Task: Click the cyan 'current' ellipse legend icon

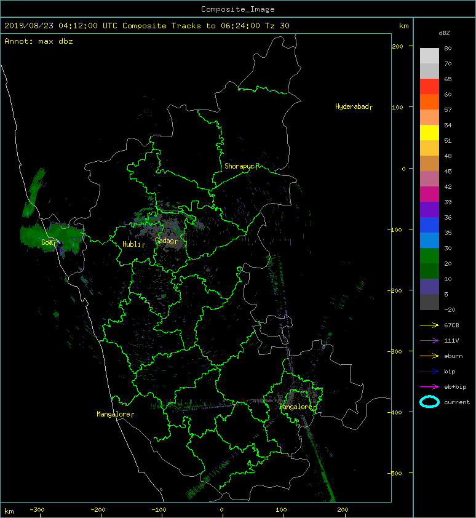Action: (429, 402)
